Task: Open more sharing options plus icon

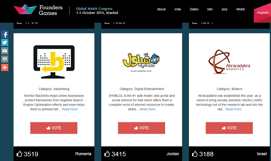Action: [x=5, y=67]
